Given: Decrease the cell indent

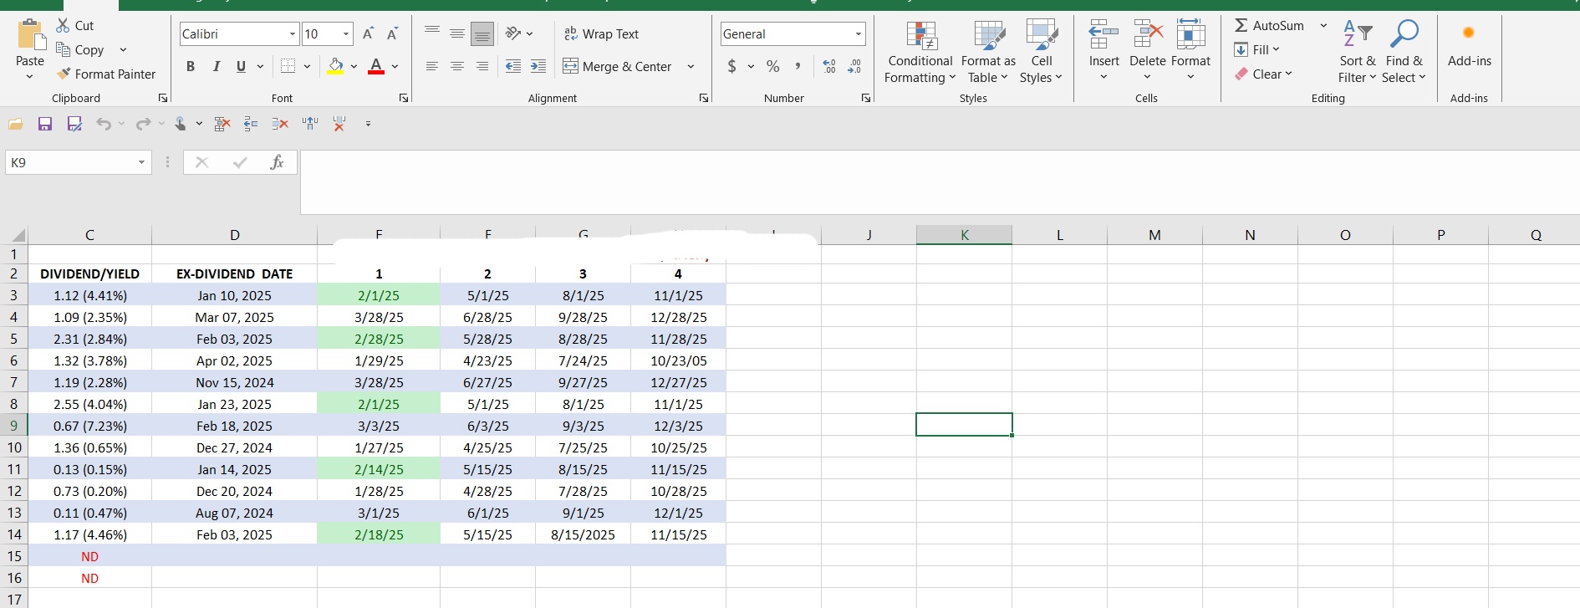Looking at the screenshot, I should tap(513, 66).
